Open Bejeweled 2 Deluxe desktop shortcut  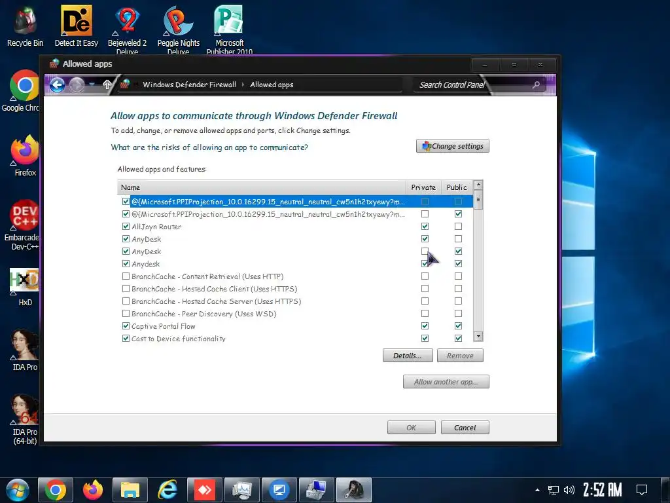(127, 29)
